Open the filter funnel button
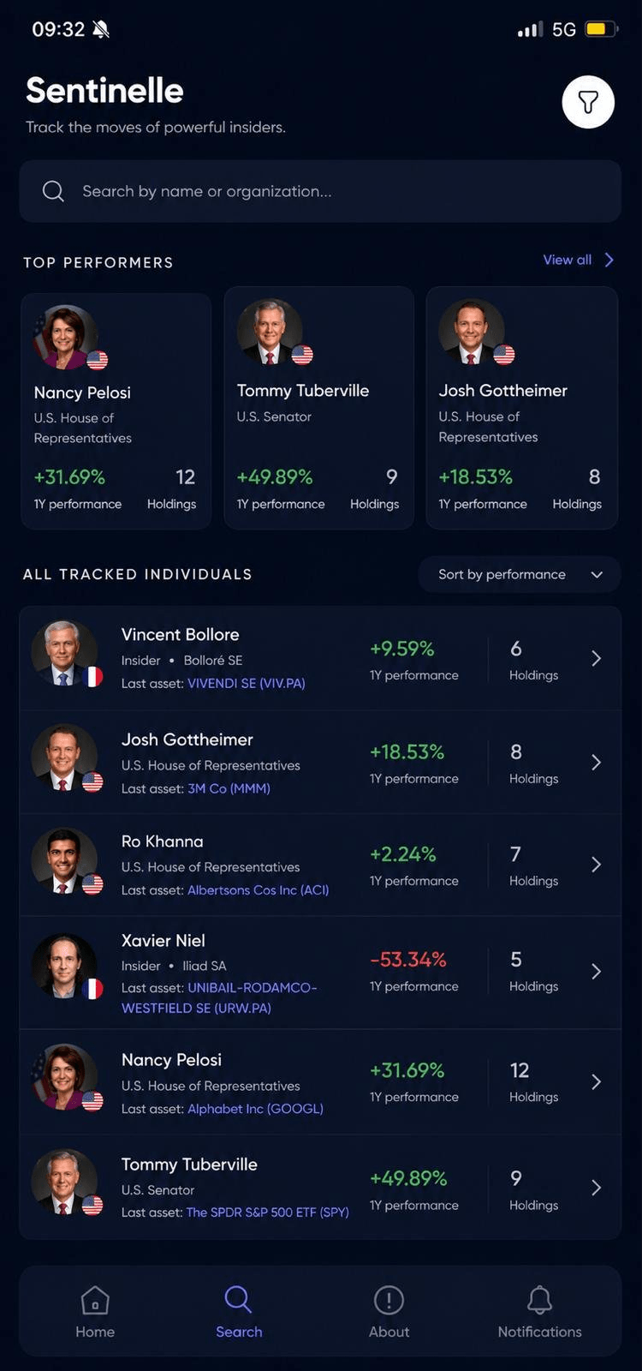Screen dimensions: 642x1371 click(588, 102)
